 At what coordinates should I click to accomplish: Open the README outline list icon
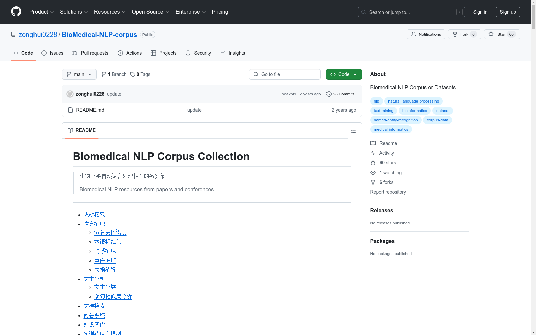pyautogui.click(x=353, y=131)
